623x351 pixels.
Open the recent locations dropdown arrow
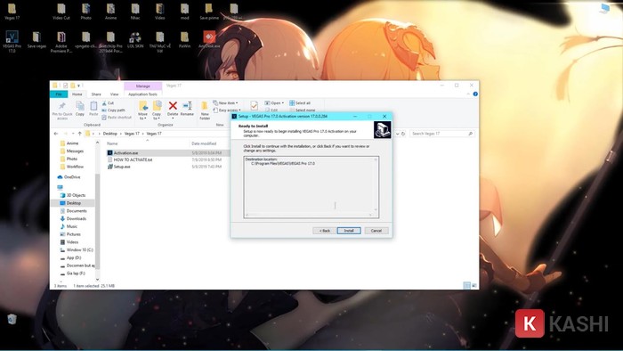[x=73, y=134]
